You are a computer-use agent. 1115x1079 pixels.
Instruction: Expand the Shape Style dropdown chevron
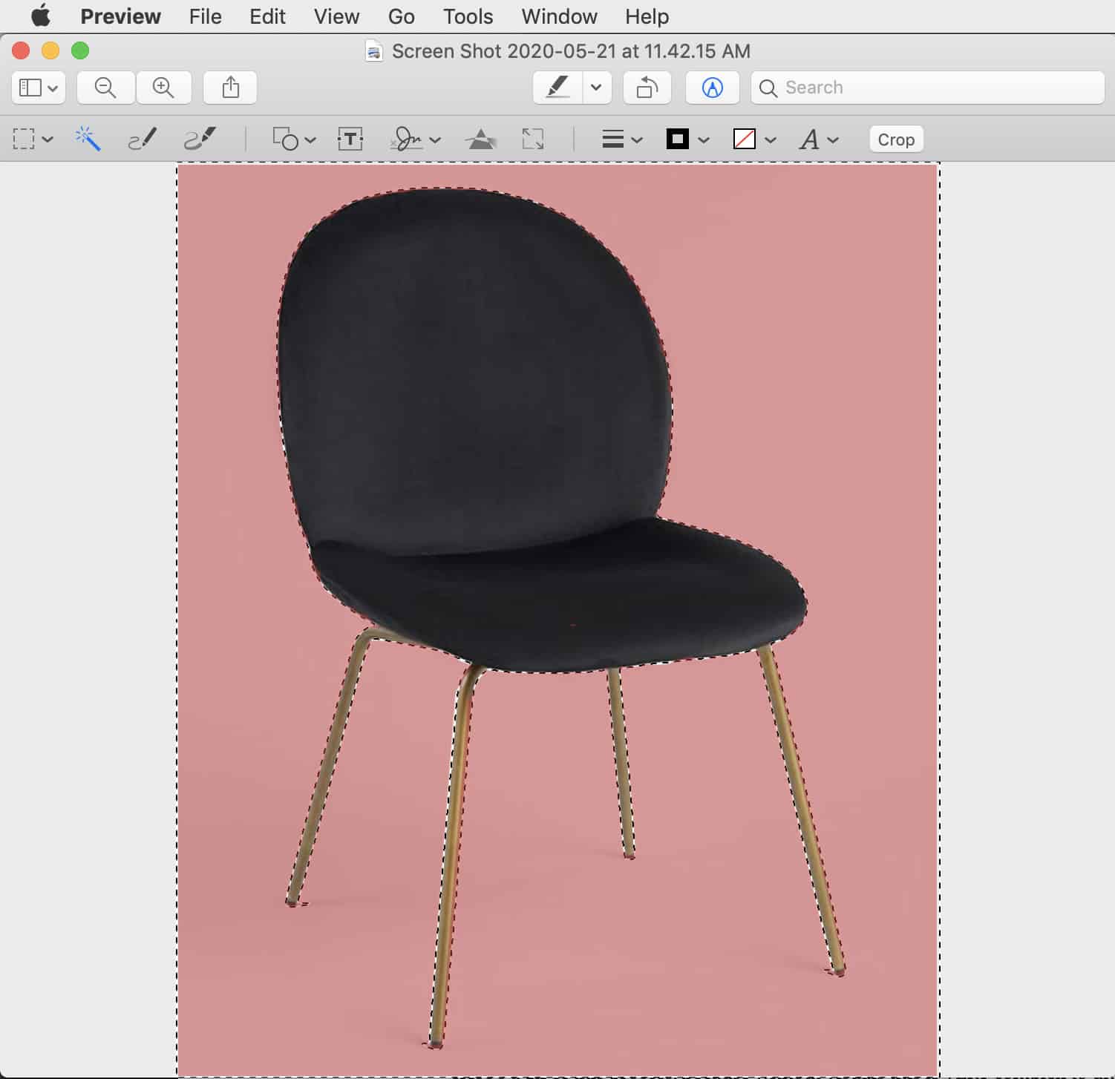click(637, 140)
